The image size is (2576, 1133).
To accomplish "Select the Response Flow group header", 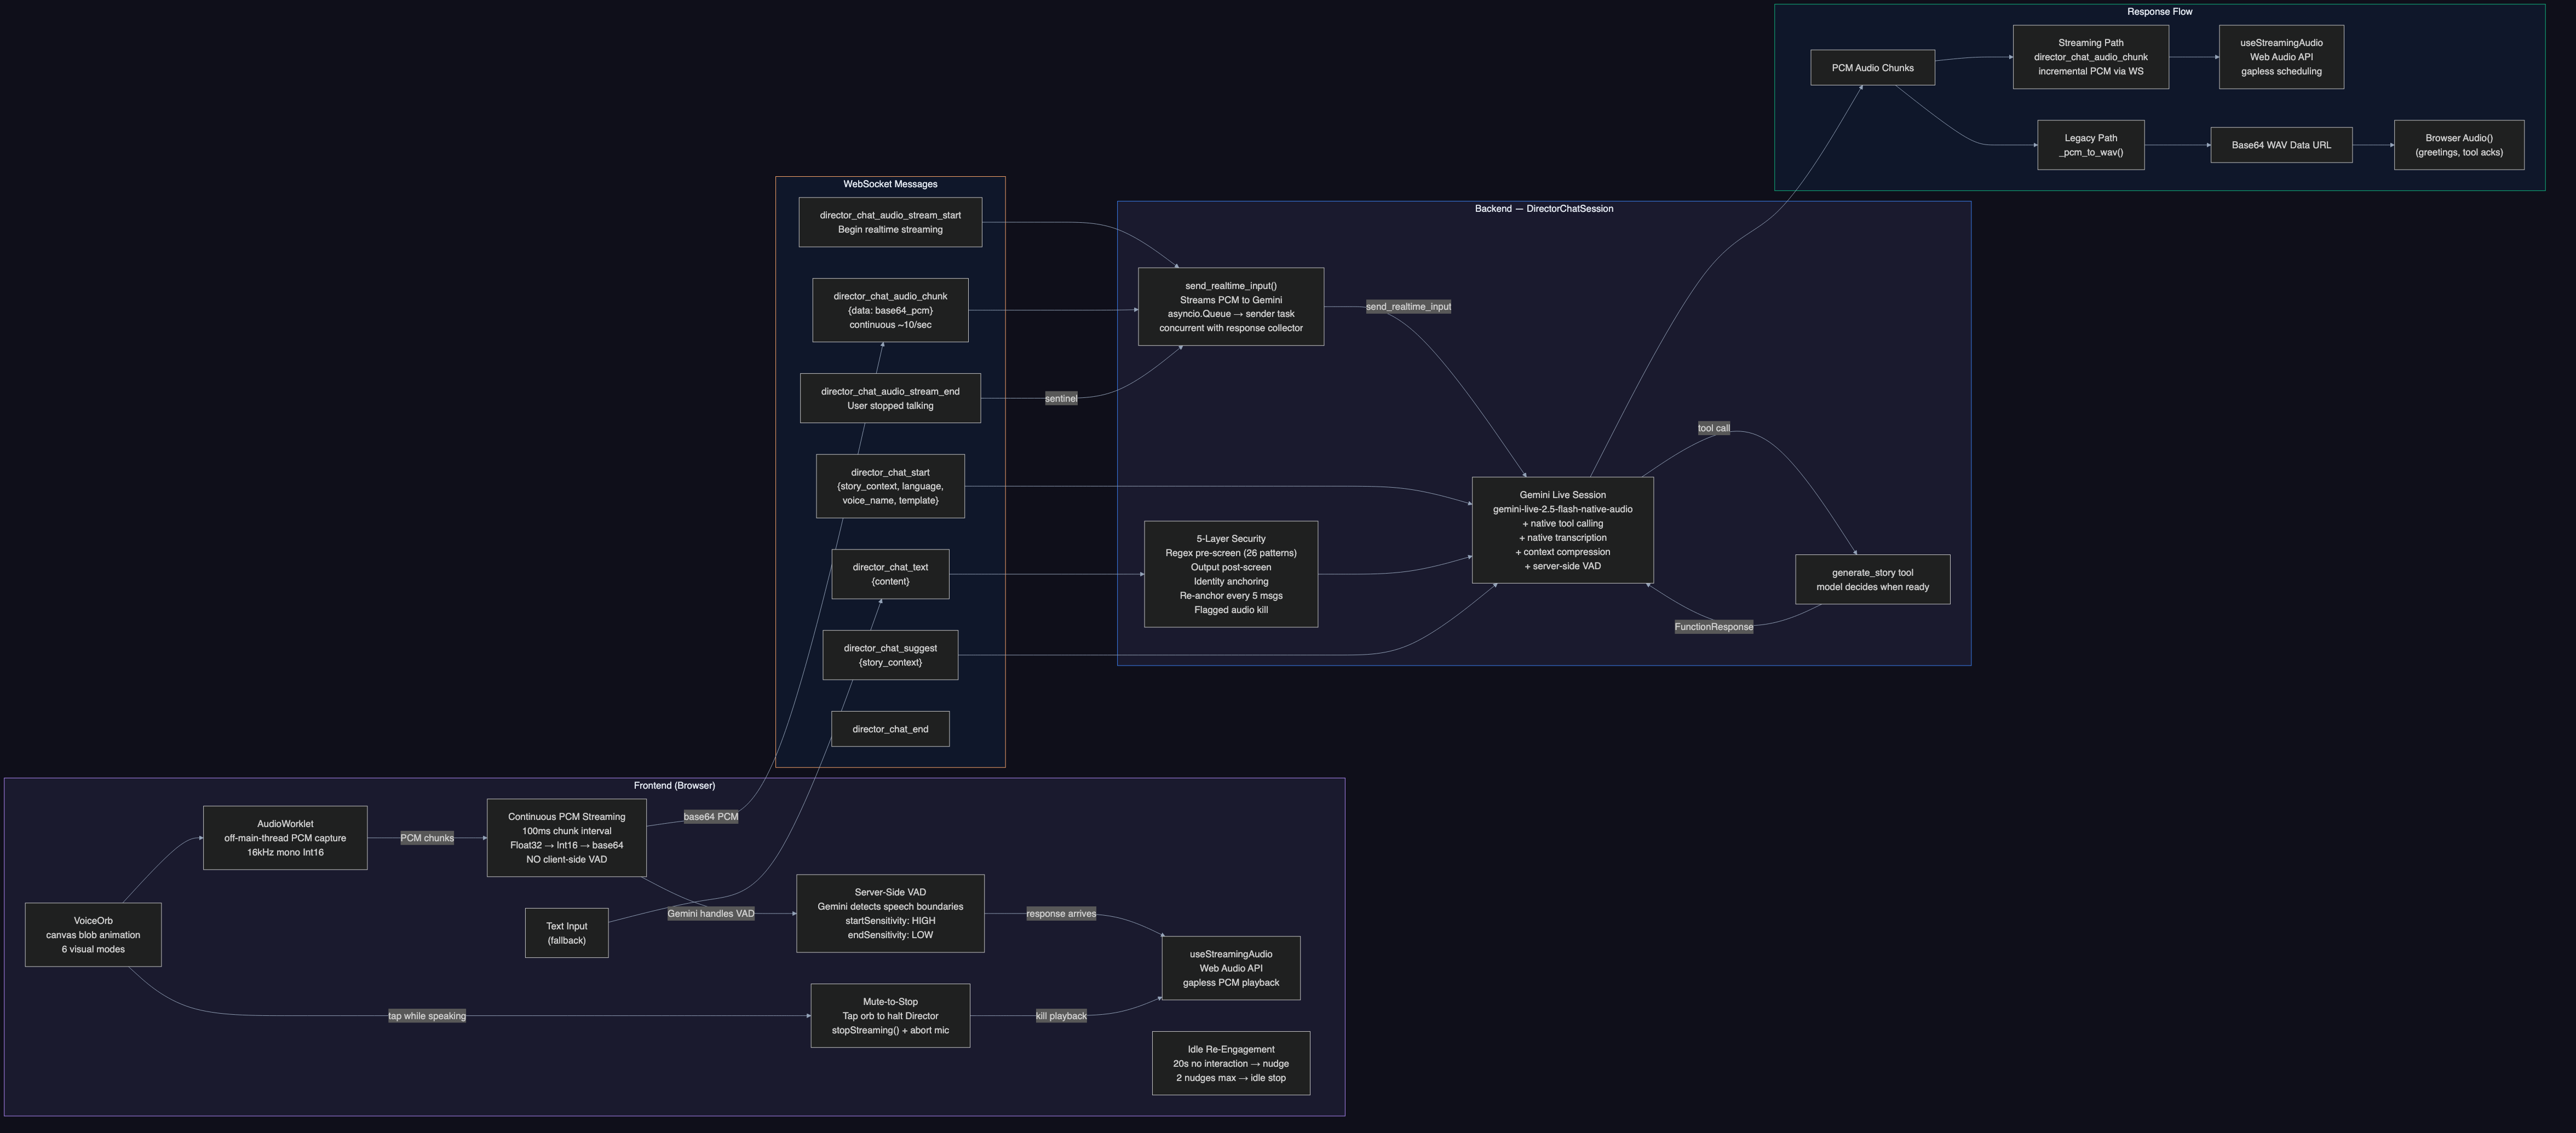I will pyautogui.click(x=2161, y=11).
